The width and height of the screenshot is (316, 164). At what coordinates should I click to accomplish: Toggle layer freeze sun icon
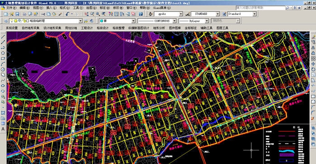coord(15,21)
